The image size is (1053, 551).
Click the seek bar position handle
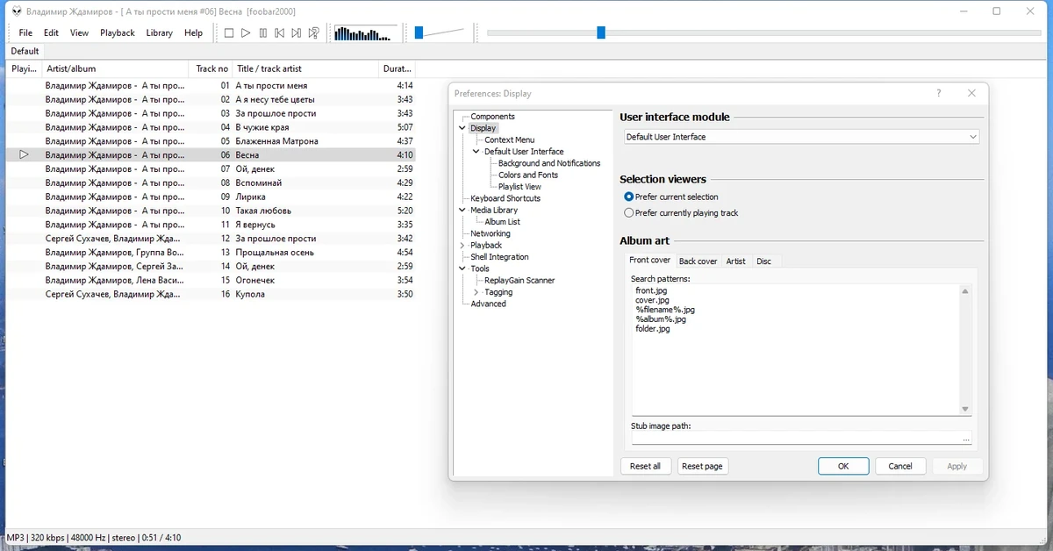tap(601, 32)
